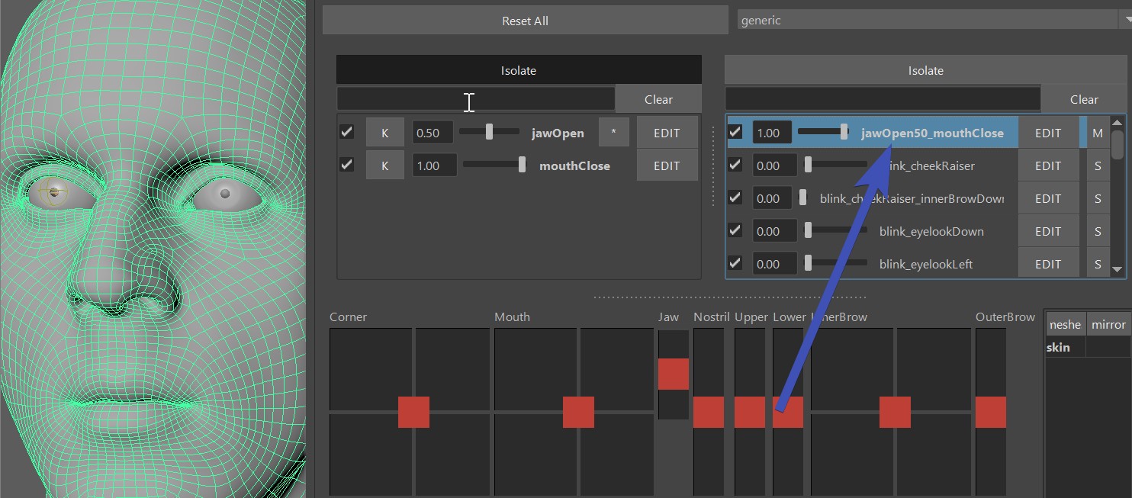Uncheck the mouthClose checkbox
The image size is (1132, 498).
347,165
